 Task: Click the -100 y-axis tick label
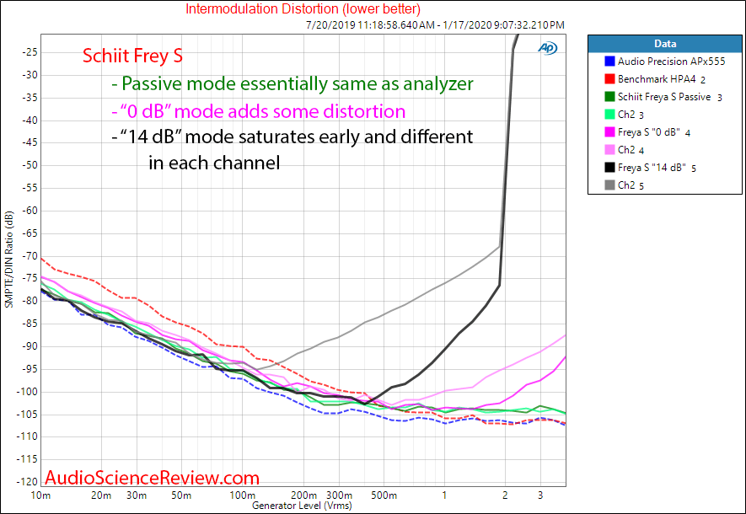click(x=27, y=392)
